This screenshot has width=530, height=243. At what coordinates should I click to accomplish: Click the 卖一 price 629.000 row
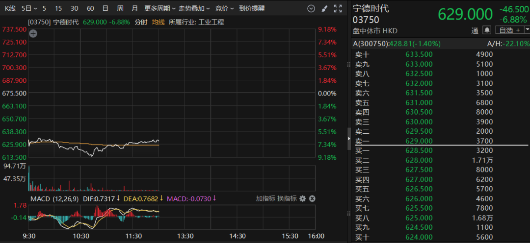coord(419,141)
